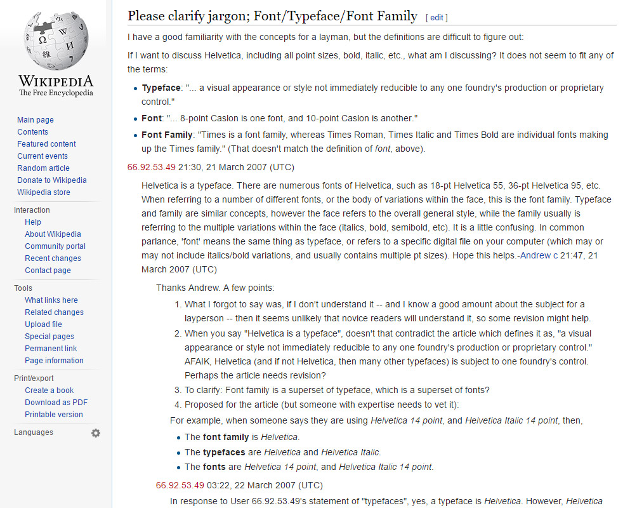
Task: Open Andrew c user page link
Action: 539,255
